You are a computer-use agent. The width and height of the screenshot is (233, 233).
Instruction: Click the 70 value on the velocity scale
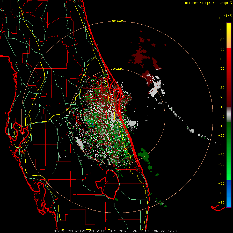(222, 49)
